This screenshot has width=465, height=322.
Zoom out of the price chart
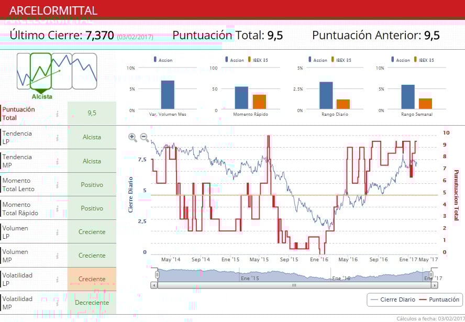pyautogui.click(x=145, y=137)
